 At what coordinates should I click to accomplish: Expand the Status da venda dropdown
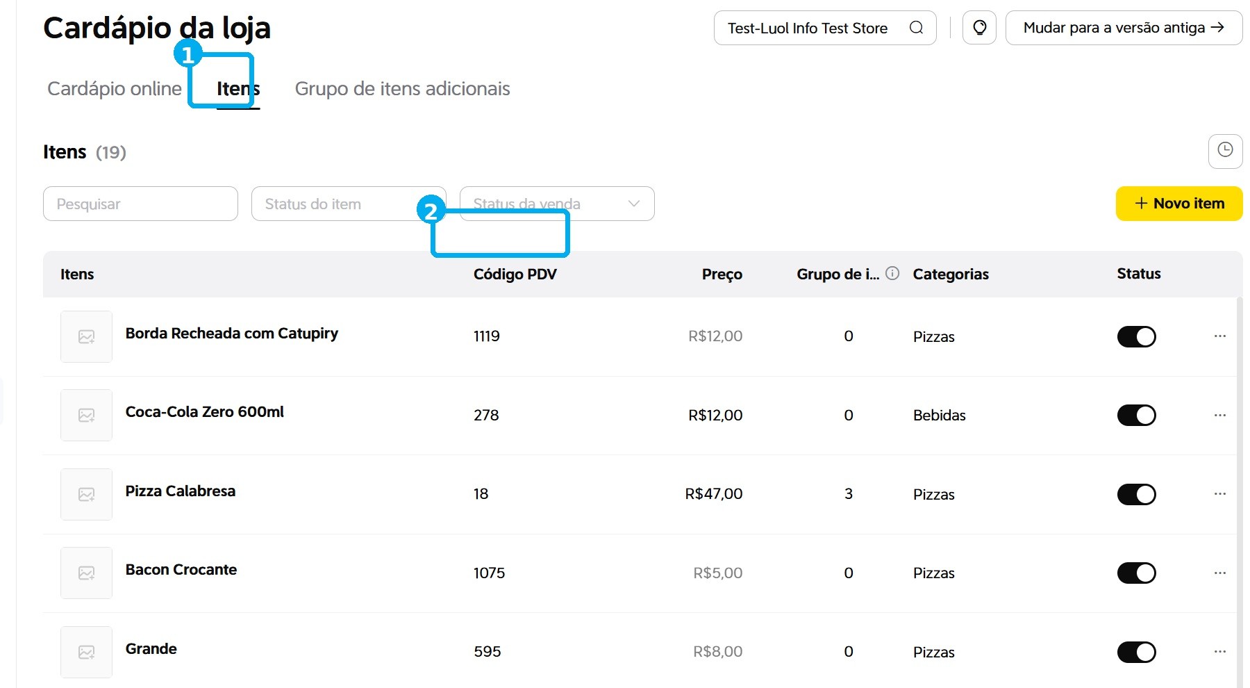pyautogui.click(x=557, y=204)
